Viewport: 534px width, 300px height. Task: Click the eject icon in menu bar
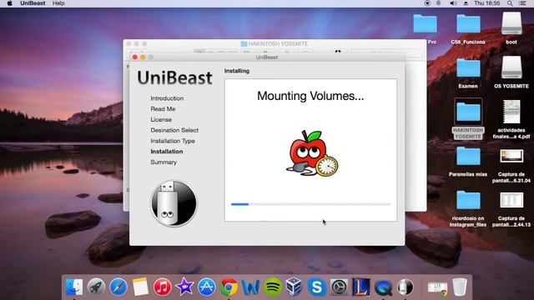[466, 3]
